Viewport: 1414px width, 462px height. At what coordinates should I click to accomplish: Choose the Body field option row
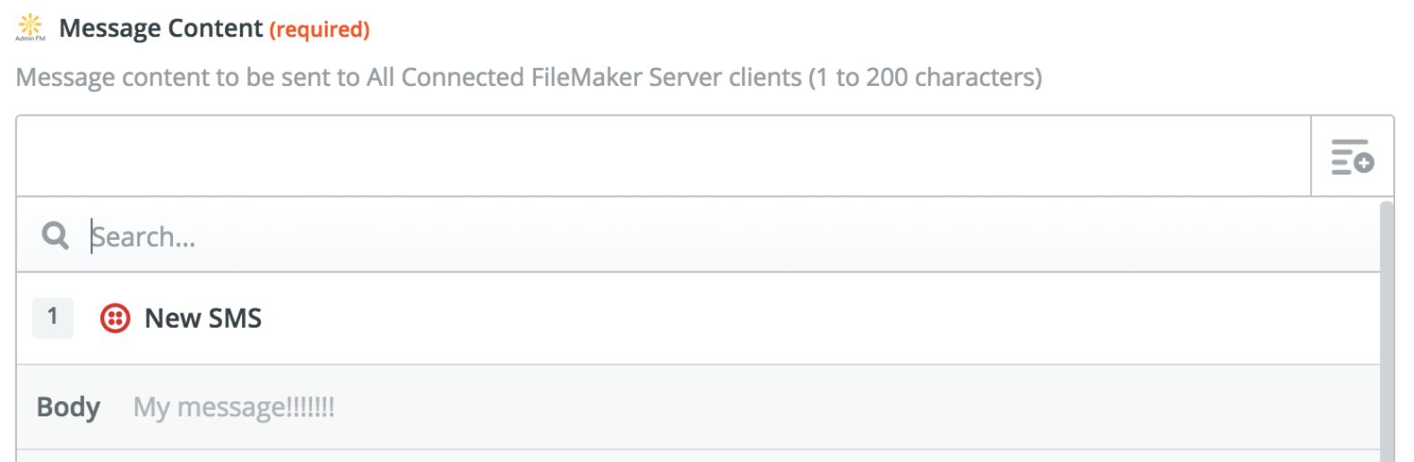pos(699,407)
